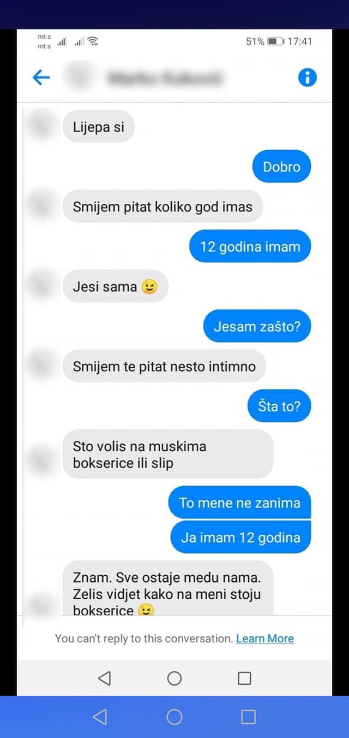349x738 pixels.
Task: Tap the Wi-Fi status icon
Action: [93, 41]
